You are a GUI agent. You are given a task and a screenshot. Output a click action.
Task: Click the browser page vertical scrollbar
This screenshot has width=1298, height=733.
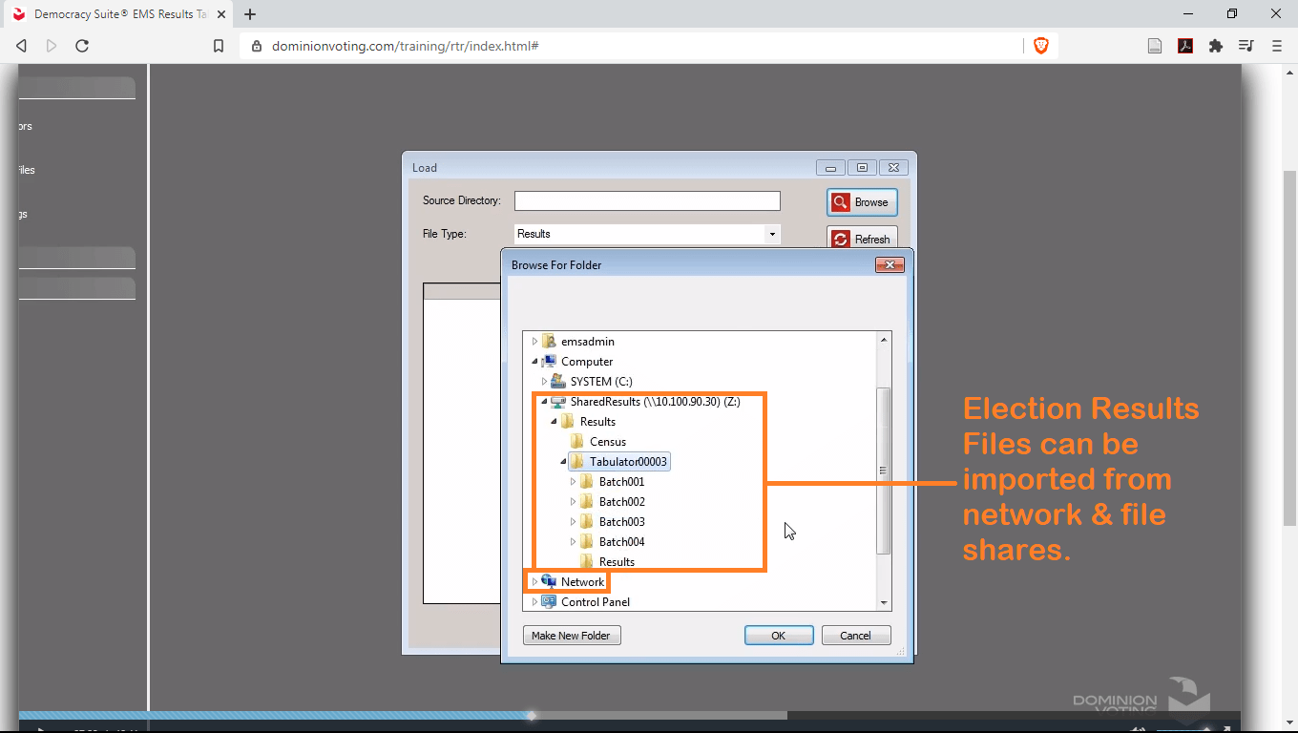point(1290,347)
